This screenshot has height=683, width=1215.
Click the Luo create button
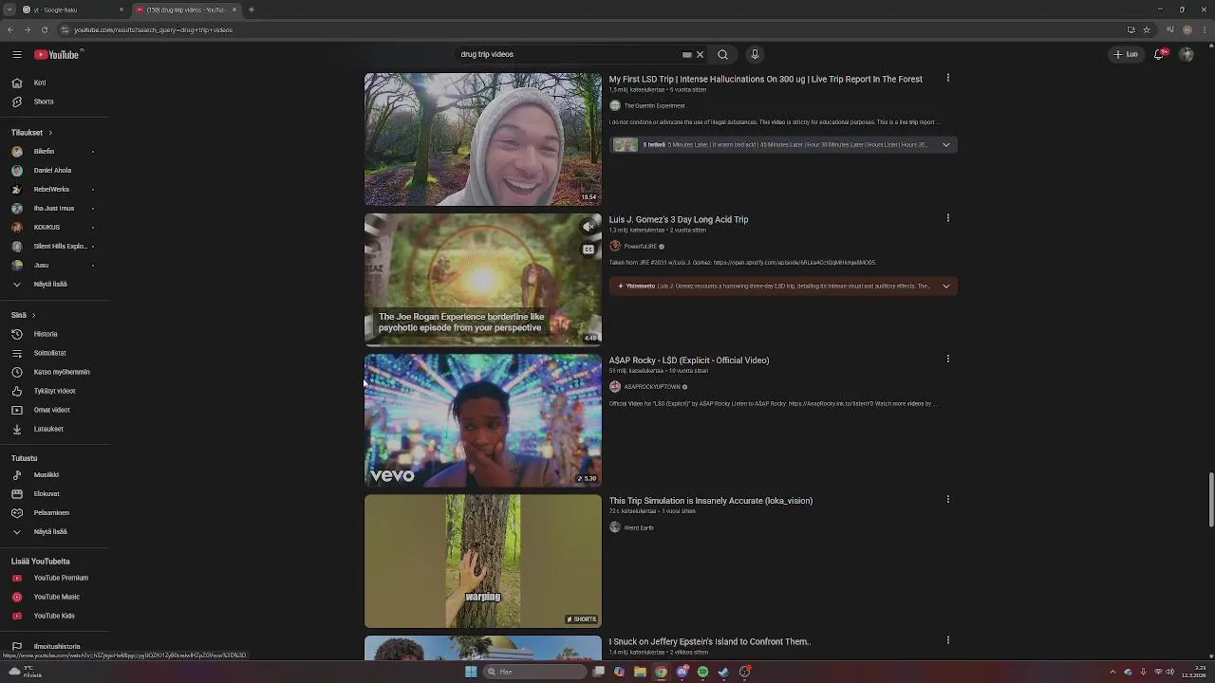click(1126, 54)
